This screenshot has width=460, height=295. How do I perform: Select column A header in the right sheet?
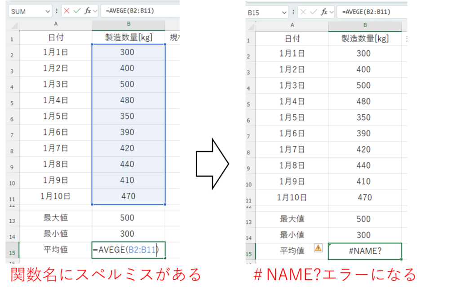point(292,26)
